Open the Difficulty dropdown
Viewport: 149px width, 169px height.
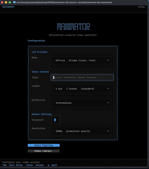click(82, 103)
